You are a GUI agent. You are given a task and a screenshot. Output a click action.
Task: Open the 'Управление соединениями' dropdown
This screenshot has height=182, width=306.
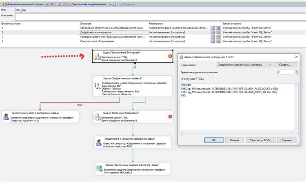click(111, 4)
